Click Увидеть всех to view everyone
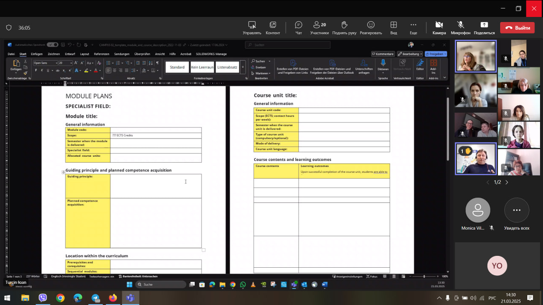This screenshot has width=543, height=305. 516,211
